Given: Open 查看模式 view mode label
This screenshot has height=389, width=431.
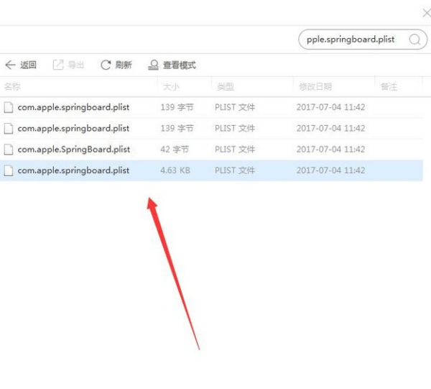Looking at the screenshot, I should pos(180,65).
